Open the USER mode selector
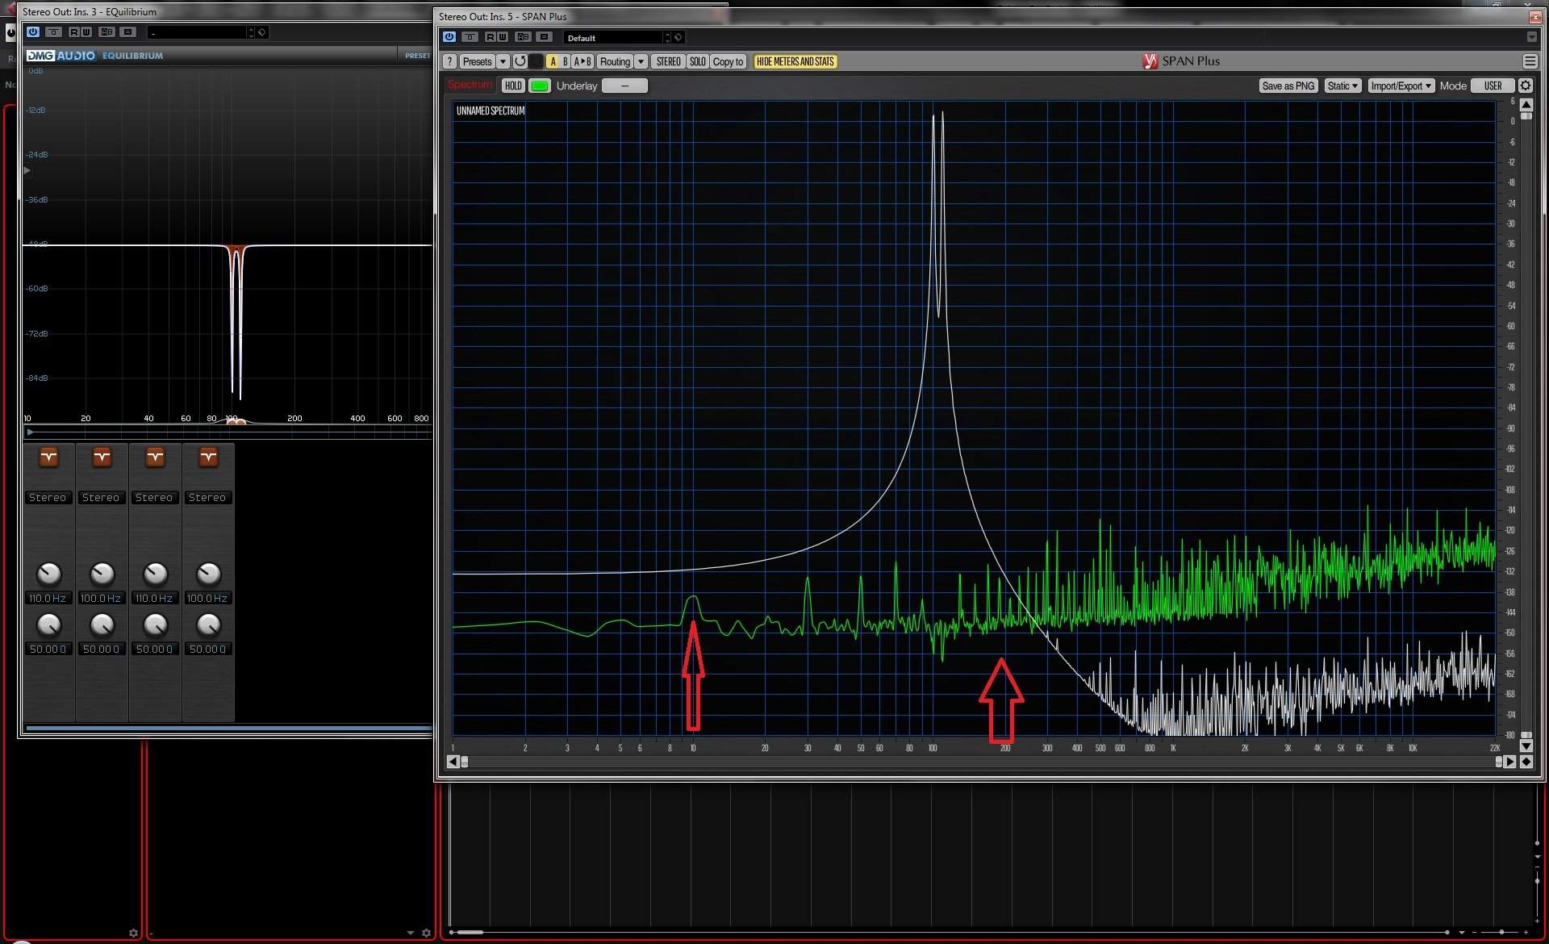 [x=1493, y=86]
